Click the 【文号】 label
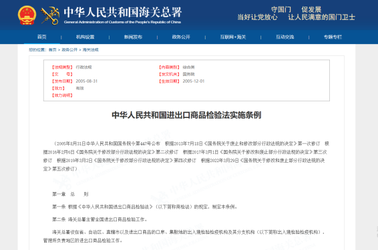Screen dimensions: 378x250 [62, 74]
